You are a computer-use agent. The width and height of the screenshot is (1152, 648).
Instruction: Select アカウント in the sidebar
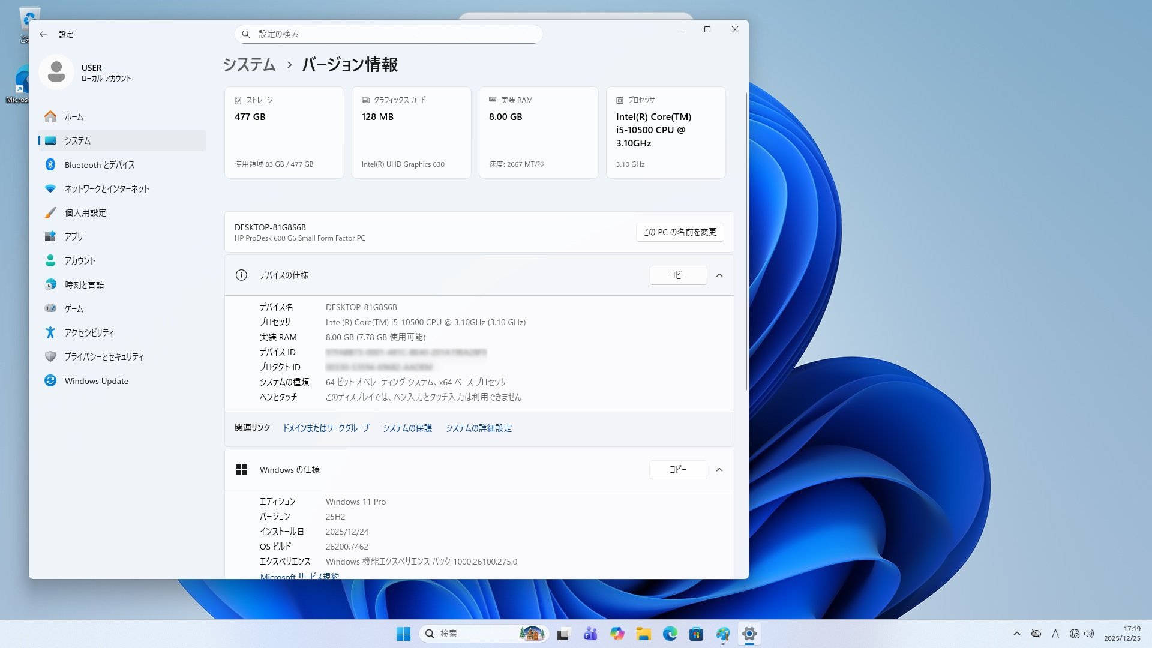(80, 260)
